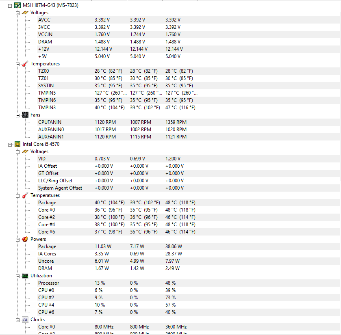341x335 pixels.
Task: Select the IA Cores power row
Action: point(189,254)
